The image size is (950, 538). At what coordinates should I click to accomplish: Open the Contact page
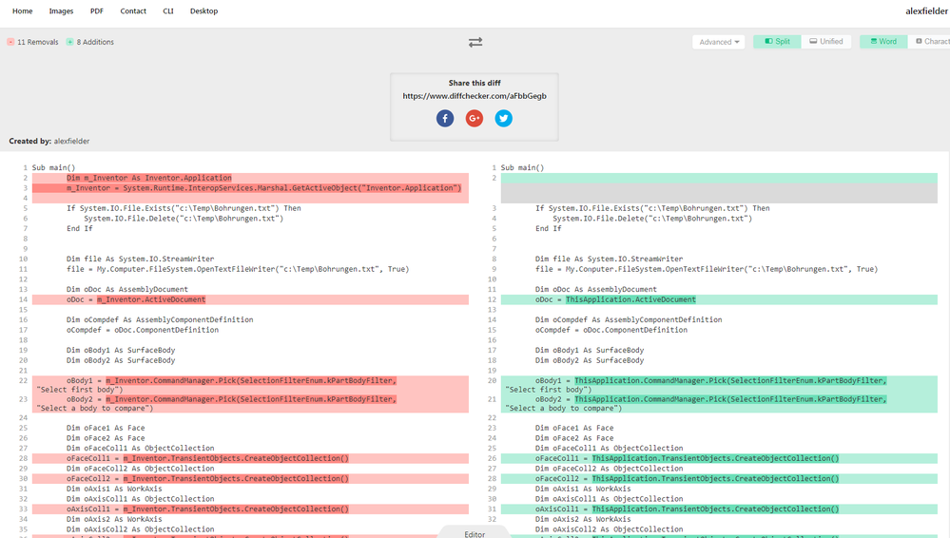pyautogui.click(x=133, y=10)
